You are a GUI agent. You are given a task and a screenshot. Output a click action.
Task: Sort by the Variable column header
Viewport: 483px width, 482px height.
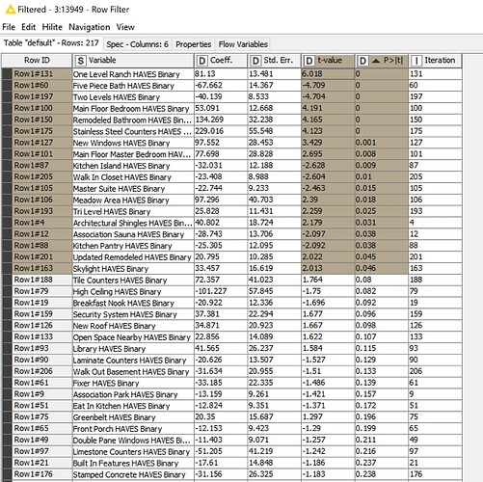point(133,61)
